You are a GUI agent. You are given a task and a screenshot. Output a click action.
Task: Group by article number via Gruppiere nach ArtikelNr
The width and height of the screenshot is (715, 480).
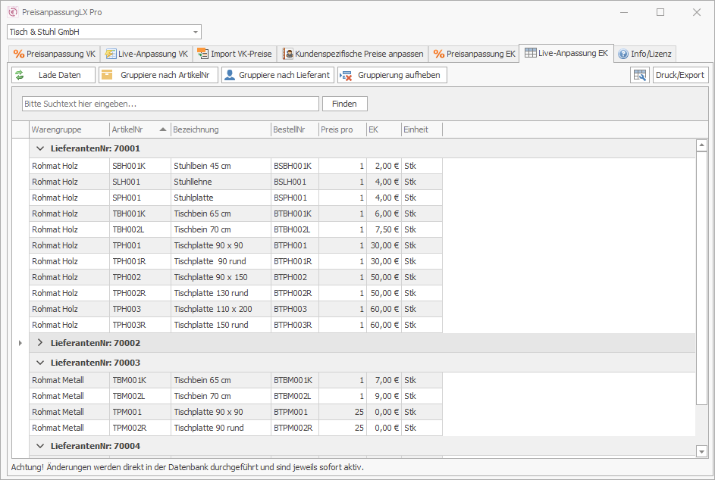tap(158, 75)
